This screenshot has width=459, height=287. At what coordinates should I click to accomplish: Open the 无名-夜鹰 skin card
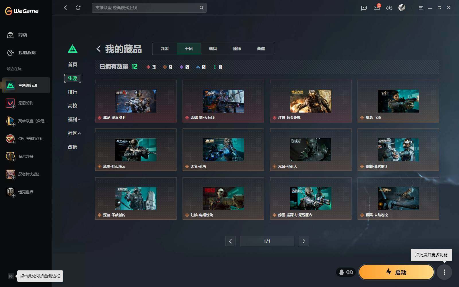(x=223, y=150)
